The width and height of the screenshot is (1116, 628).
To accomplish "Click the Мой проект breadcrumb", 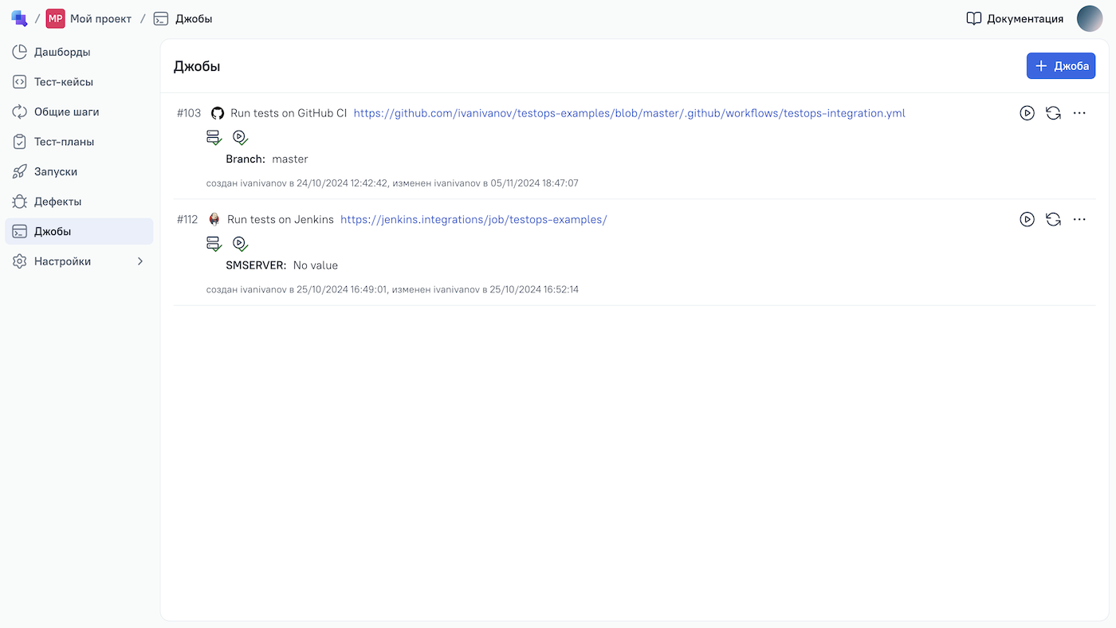I will (89, 18).
